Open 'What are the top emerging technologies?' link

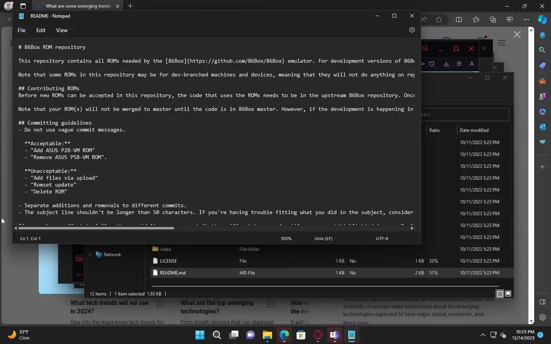tap(217, 307)
